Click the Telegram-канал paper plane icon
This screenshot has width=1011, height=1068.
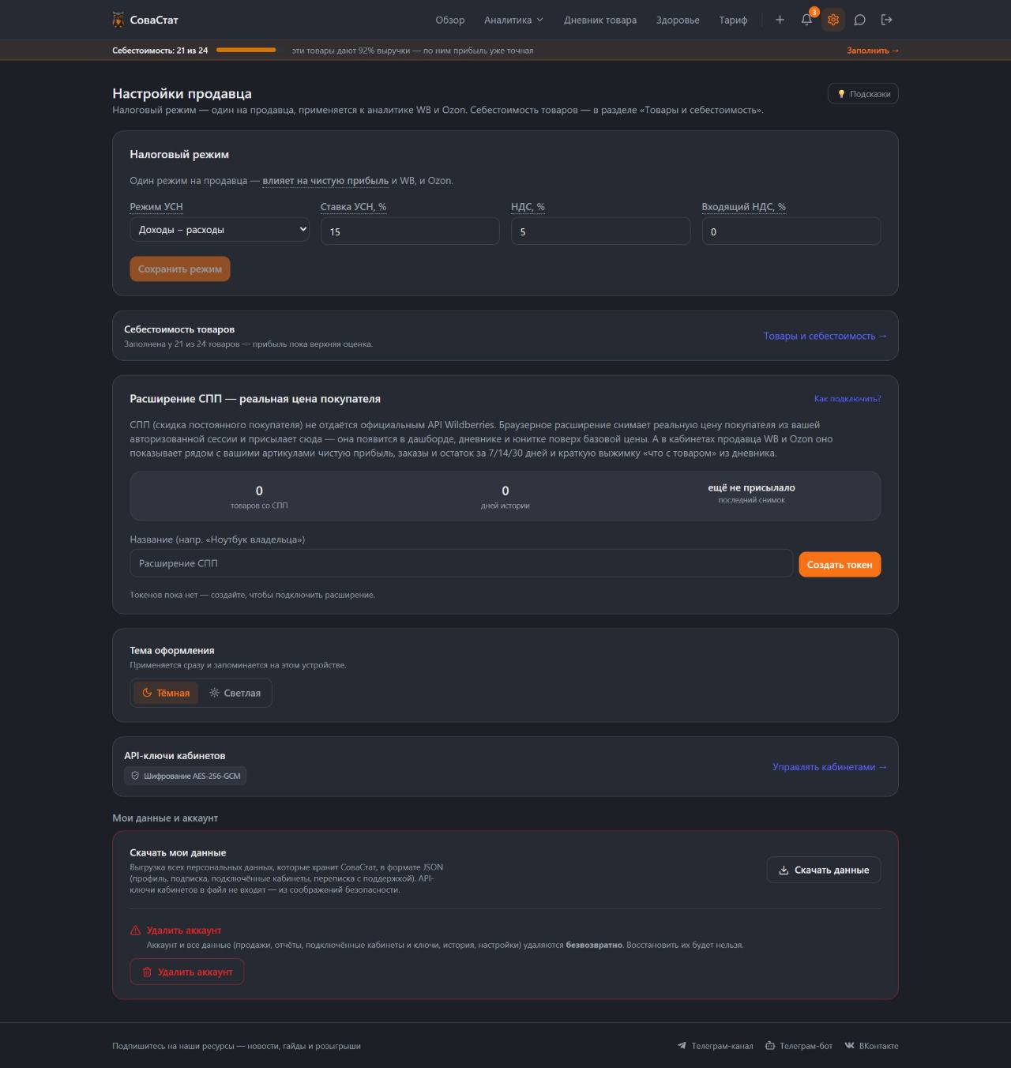[682, 1046]
